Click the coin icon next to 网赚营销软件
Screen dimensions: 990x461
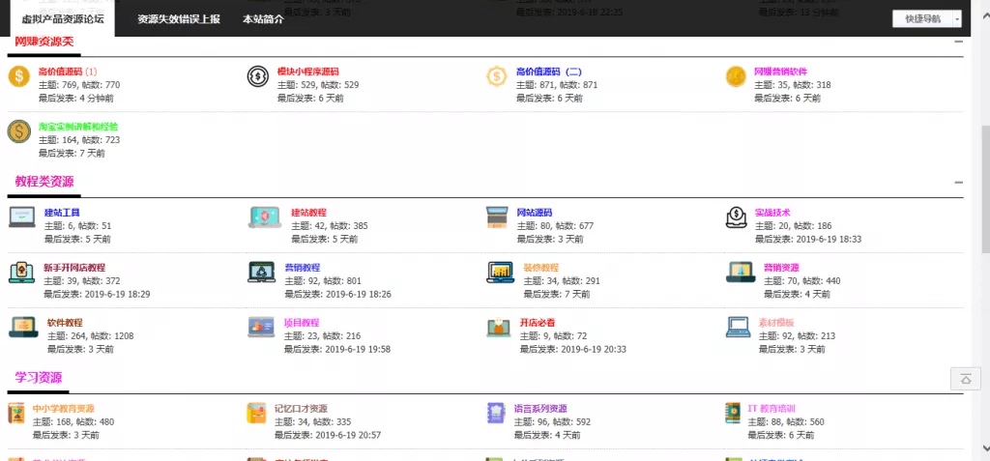tap(736, 76)
